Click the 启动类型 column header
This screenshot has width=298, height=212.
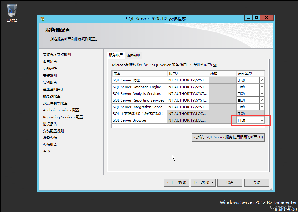click(251, 74)
